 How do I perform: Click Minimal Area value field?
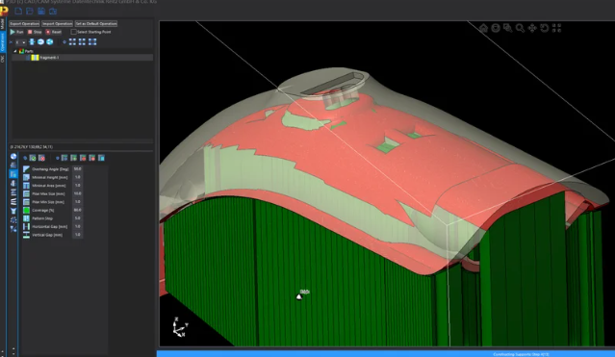tap(78, 186)
